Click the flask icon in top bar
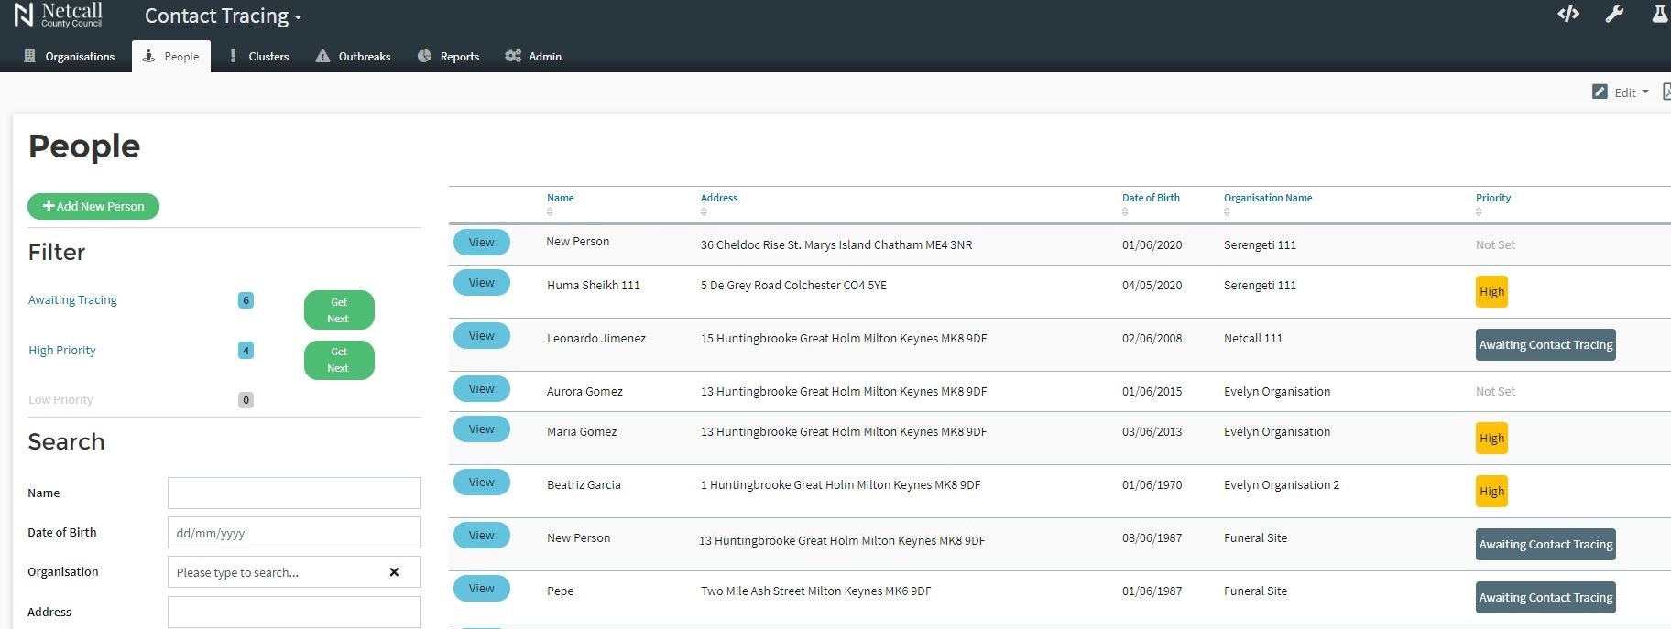1671x629 pixels. [x=1659, y=14]
